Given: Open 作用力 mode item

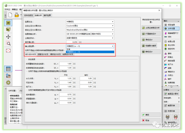Looking at the screenshot, I should (x=171, y=75).
